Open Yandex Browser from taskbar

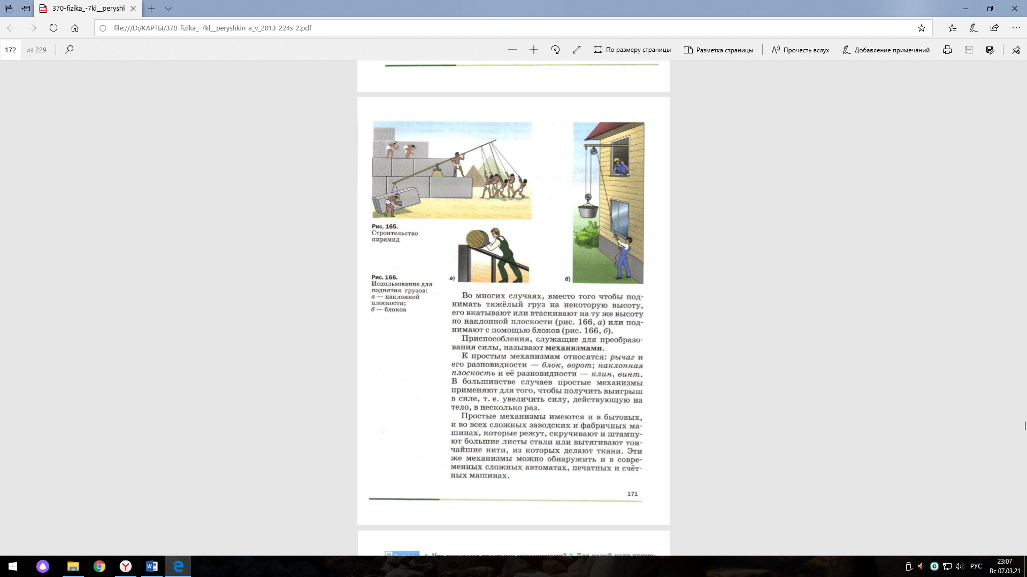[126, 566]
